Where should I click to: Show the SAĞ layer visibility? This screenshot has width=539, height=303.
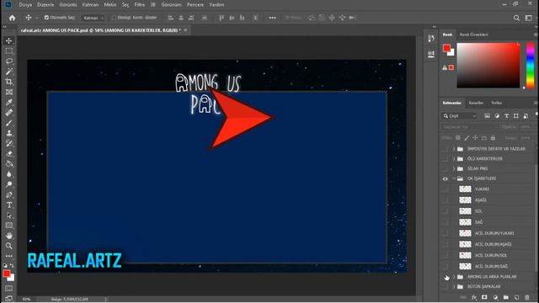coord(446,222)
